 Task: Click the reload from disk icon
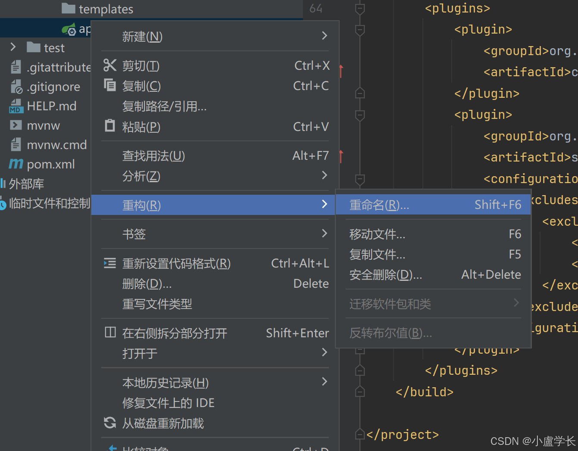110,423
